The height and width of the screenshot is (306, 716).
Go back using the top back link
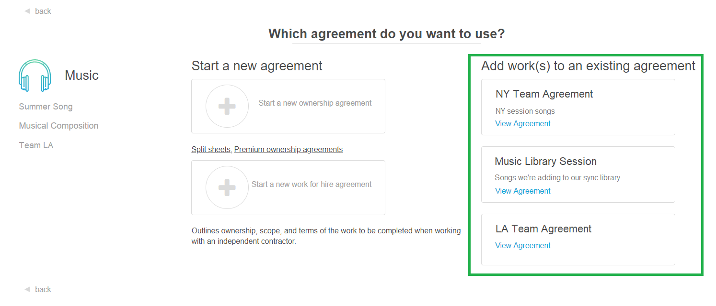point(43,11)
